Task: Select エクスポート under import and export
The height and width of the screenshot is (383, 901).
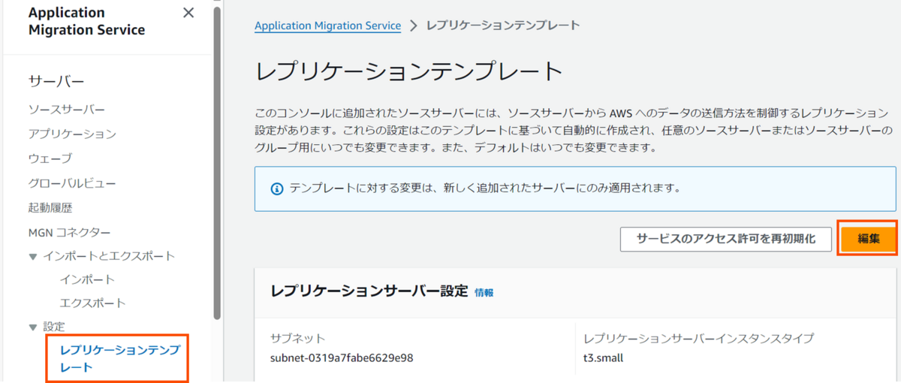Action: tap(92, 303)
